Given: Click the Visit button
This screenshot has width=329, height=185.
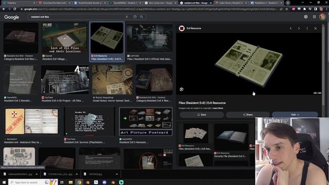Looking at the screenshot, I should pyautogui.click(x=295, y=115).
